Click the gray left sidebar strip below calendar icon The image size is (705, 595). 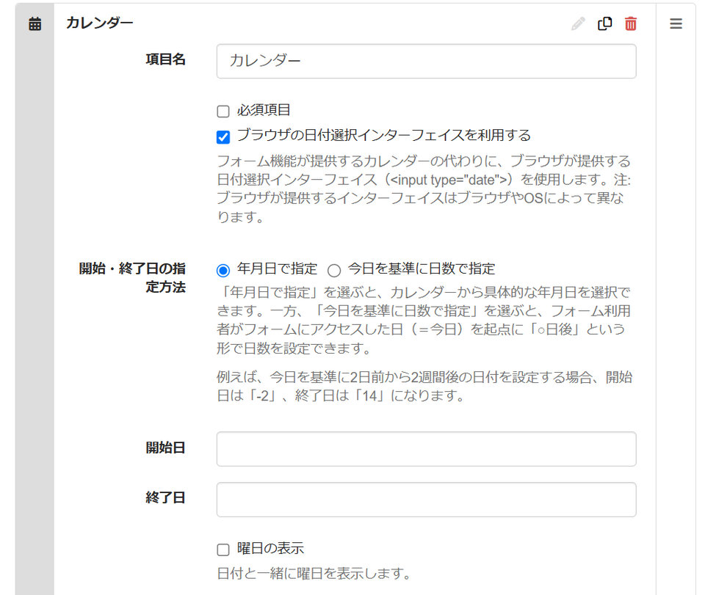click(x=35, y=314)
